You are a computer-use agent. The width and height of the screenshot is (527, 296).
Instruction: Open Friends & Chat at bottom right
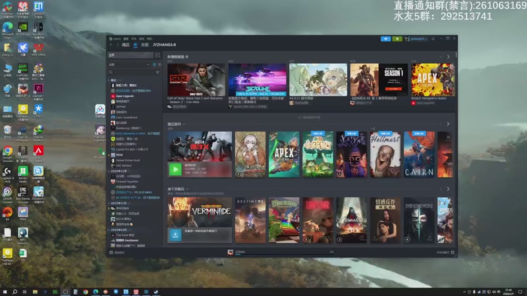coord(445,253)
